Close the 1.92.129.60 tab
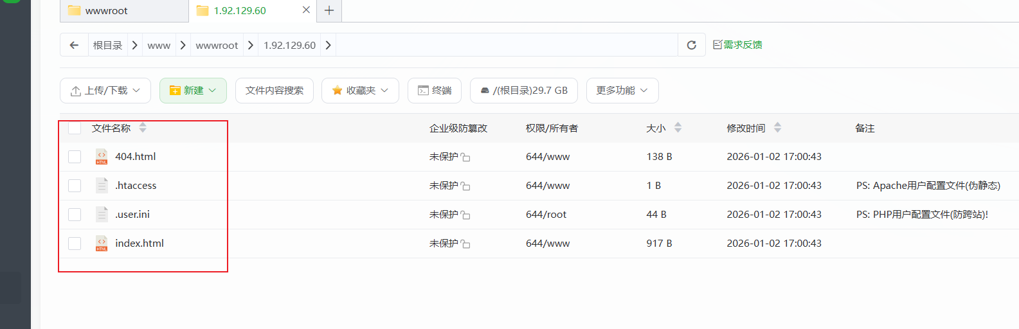Image resolution: width=1019 pixels, height=329 pixels. [x=306, y=10]
